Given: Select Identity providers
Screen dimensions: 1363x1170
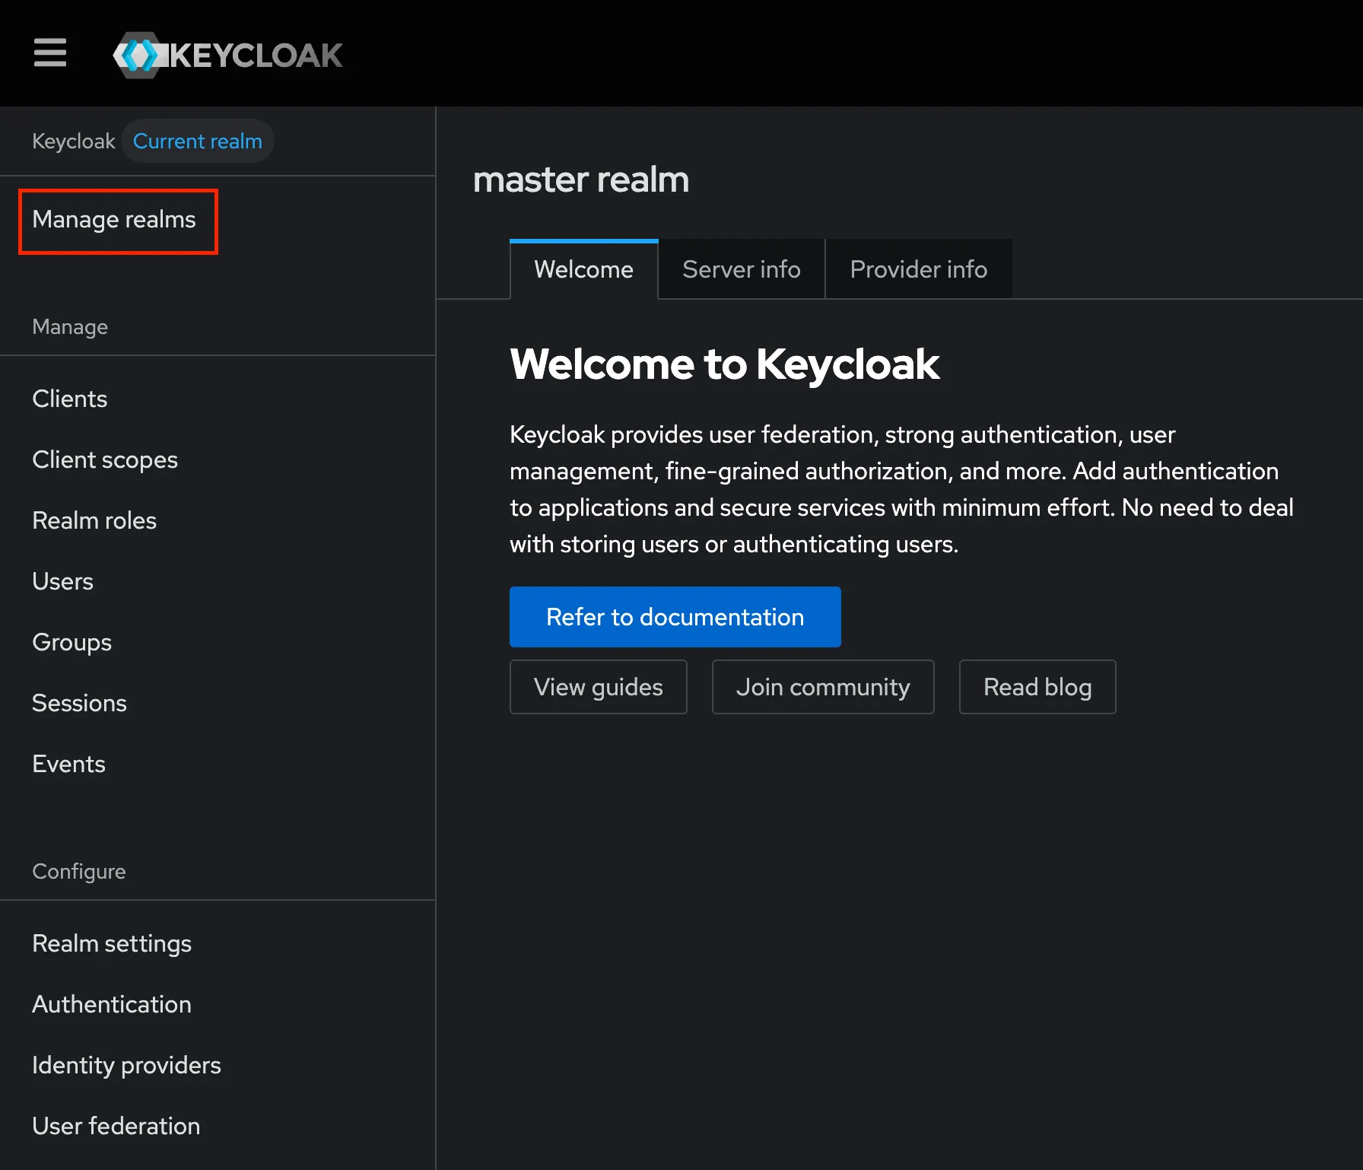Looking at the screenshot, I should [x=126, y=1065].
